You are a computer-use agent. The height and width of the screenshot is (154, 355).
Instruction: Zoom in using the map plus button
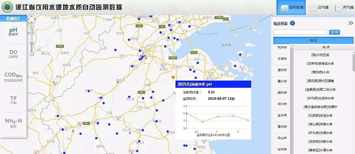tap(32, 27)
